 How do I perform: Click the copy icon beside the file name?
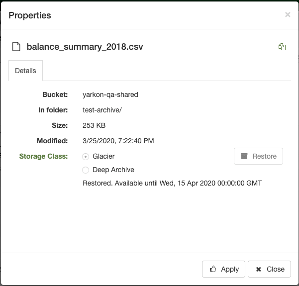point(282,47)
